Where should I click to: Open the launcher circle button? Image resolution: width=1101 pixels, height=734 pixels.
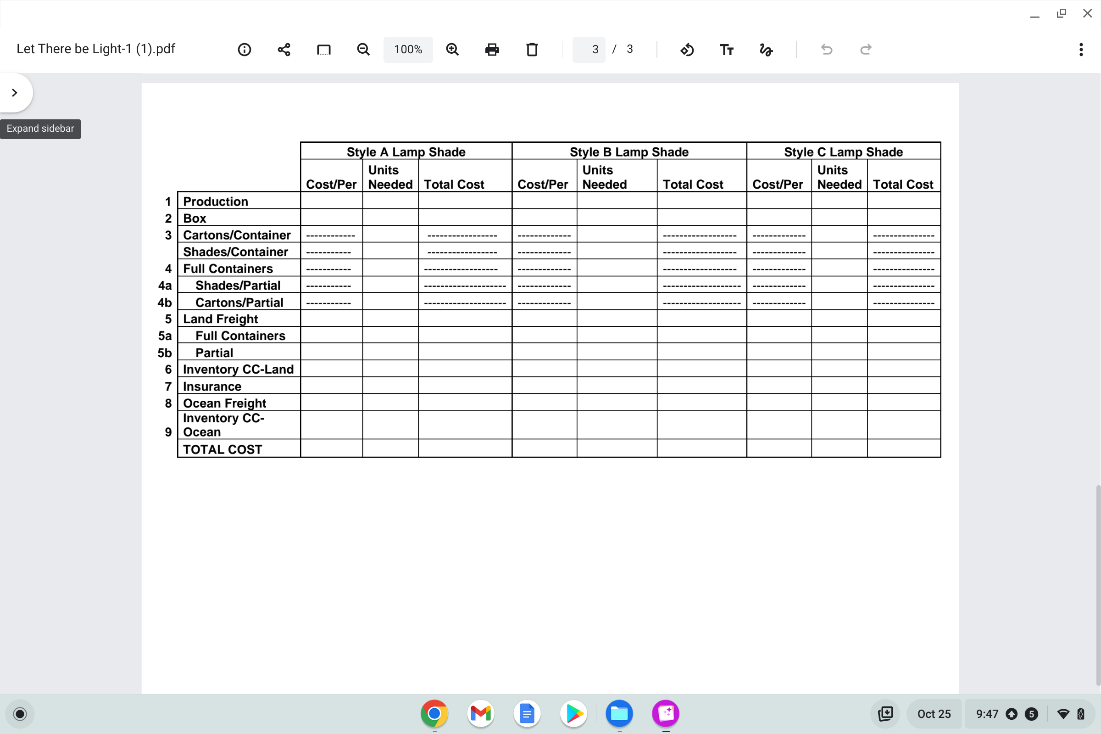click(x=20, y=713)
